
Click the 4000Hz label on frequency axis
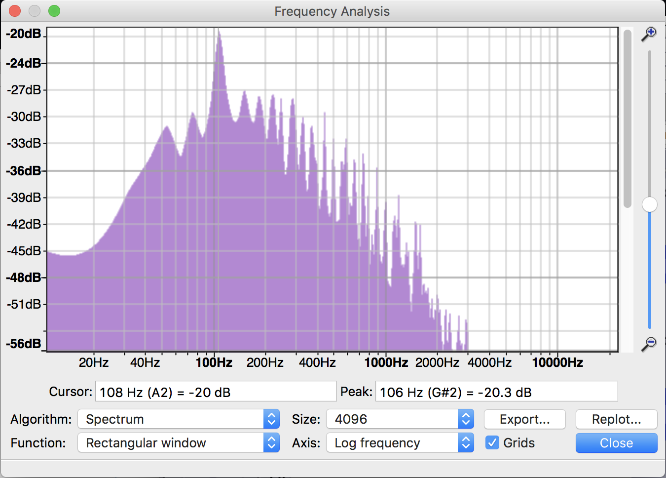(x=490, y=362)
